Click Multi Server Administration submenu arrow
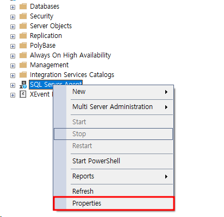224x217 pixels. [166, 107]
